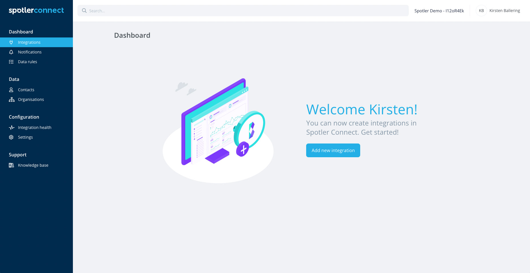Image resolution: width=530 pixels, height=273 pixels.
Task: Open the Knowledge base link
Action: (x=36, y=165)
